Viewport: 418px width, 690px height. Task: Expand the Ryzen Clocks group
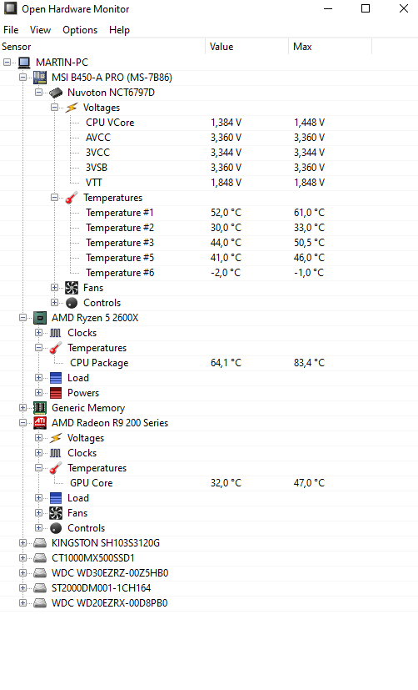38,333
